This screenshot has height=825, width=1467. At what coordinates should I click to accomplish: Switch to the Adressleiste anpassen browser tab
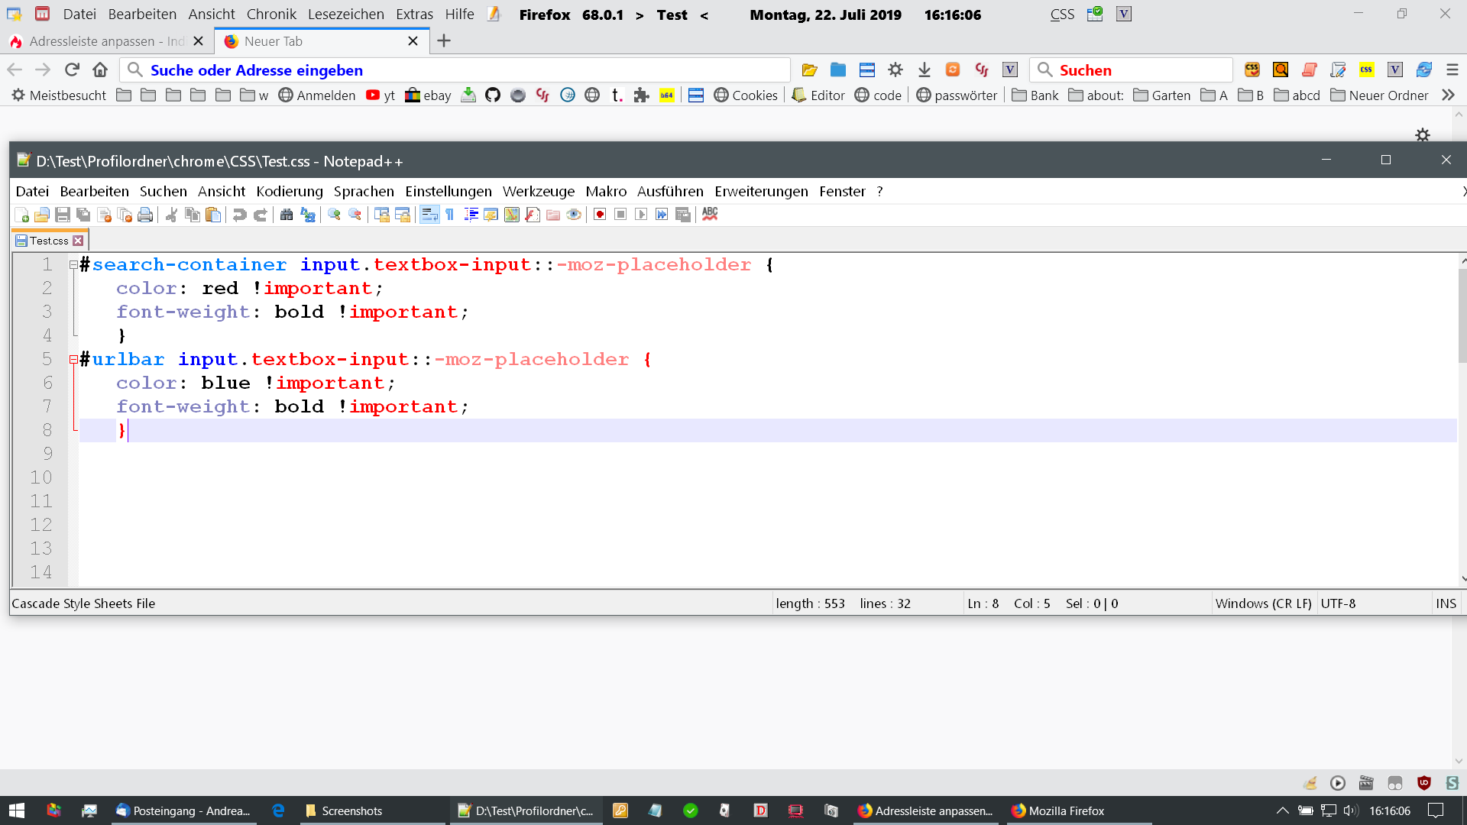[x=98, y=41]
